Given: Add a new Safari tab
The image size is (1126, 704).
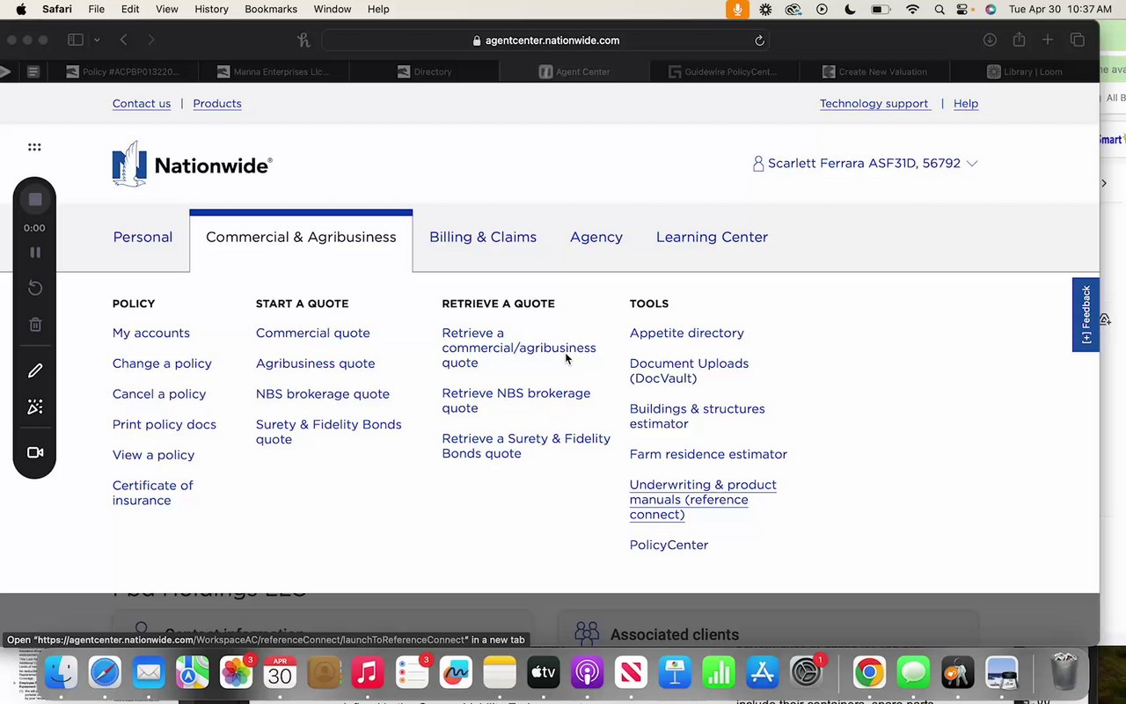Looking at the screenshot, I should point(1048,40).
